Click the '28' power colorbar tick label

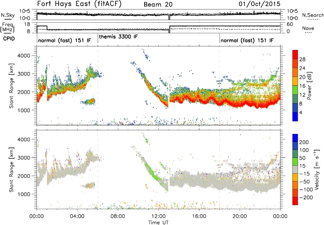point(302,59)
